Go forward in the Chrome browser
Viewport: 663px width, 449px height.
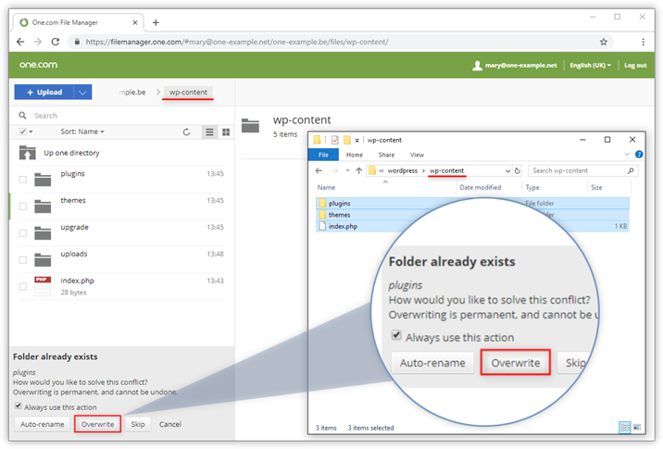pos(38,42)
